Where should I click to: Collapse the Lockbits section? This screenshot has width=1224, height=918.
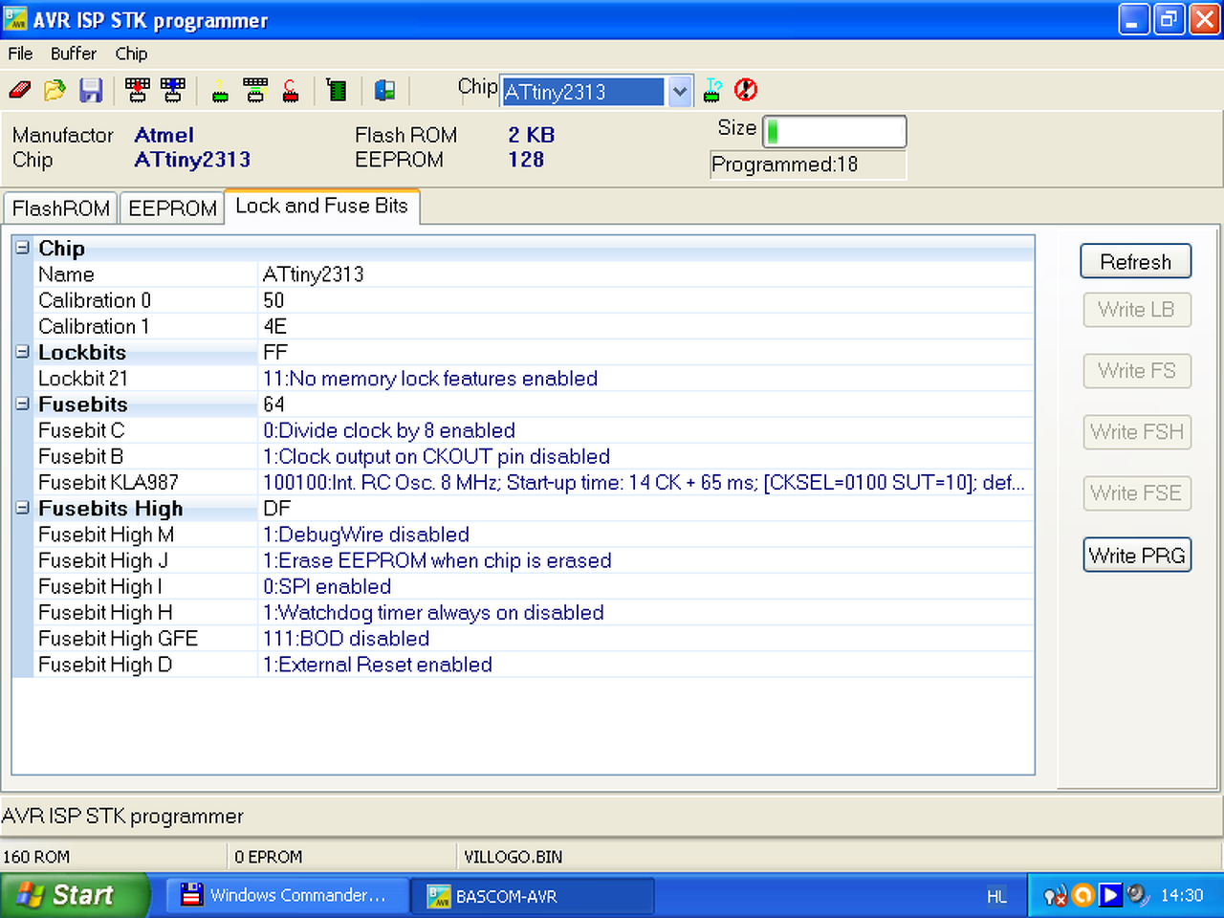click(x=22, y=352)
